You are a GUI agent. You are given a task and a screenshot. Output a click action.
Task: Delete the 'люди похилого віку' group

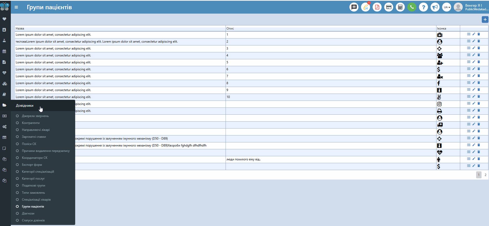coord(479,159)
